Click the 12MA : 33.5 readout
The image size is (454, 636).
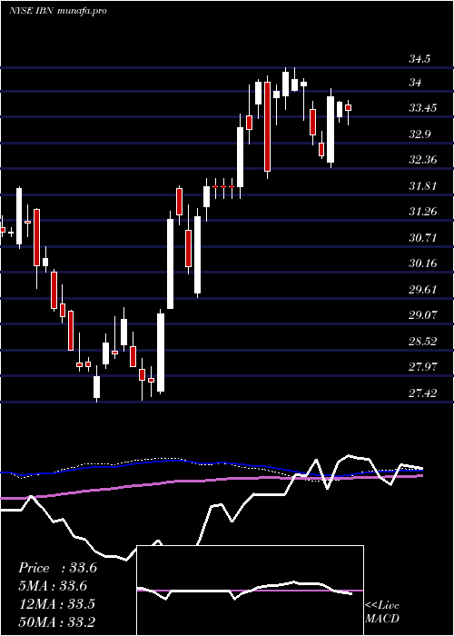[56, 604]
